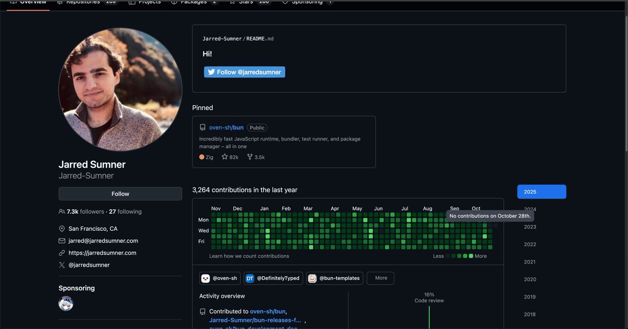Click the orange Zig language dot
The image size is (628, 329).
202,157
